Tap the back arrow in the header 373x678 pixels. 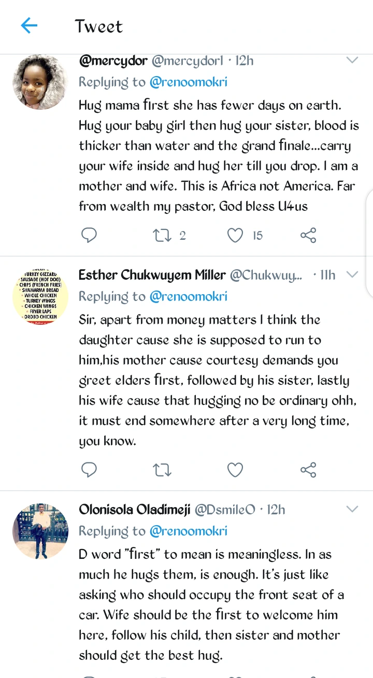[x=30, y=25]
